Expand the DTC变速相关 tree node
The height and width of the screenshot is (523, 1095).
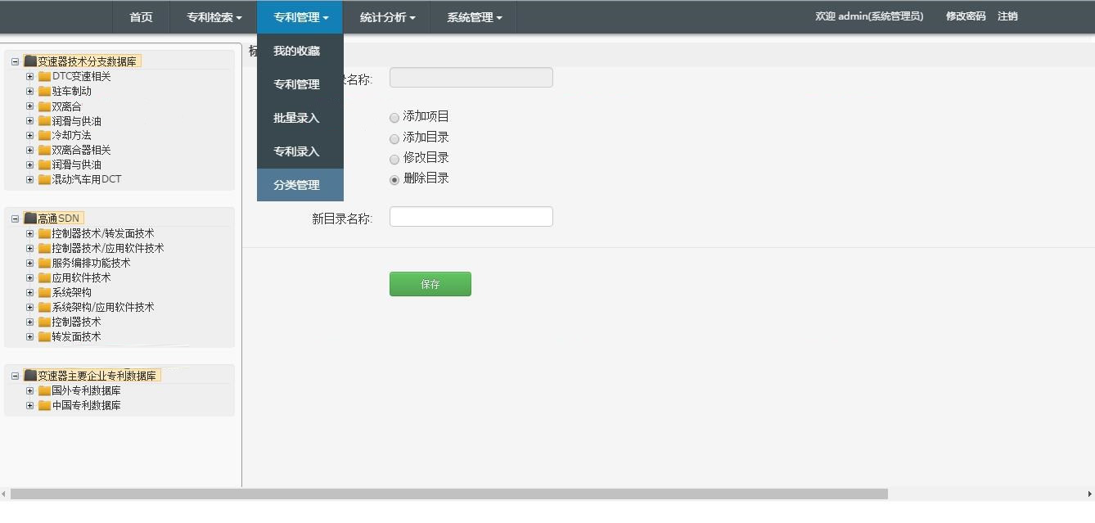(29, 77)
